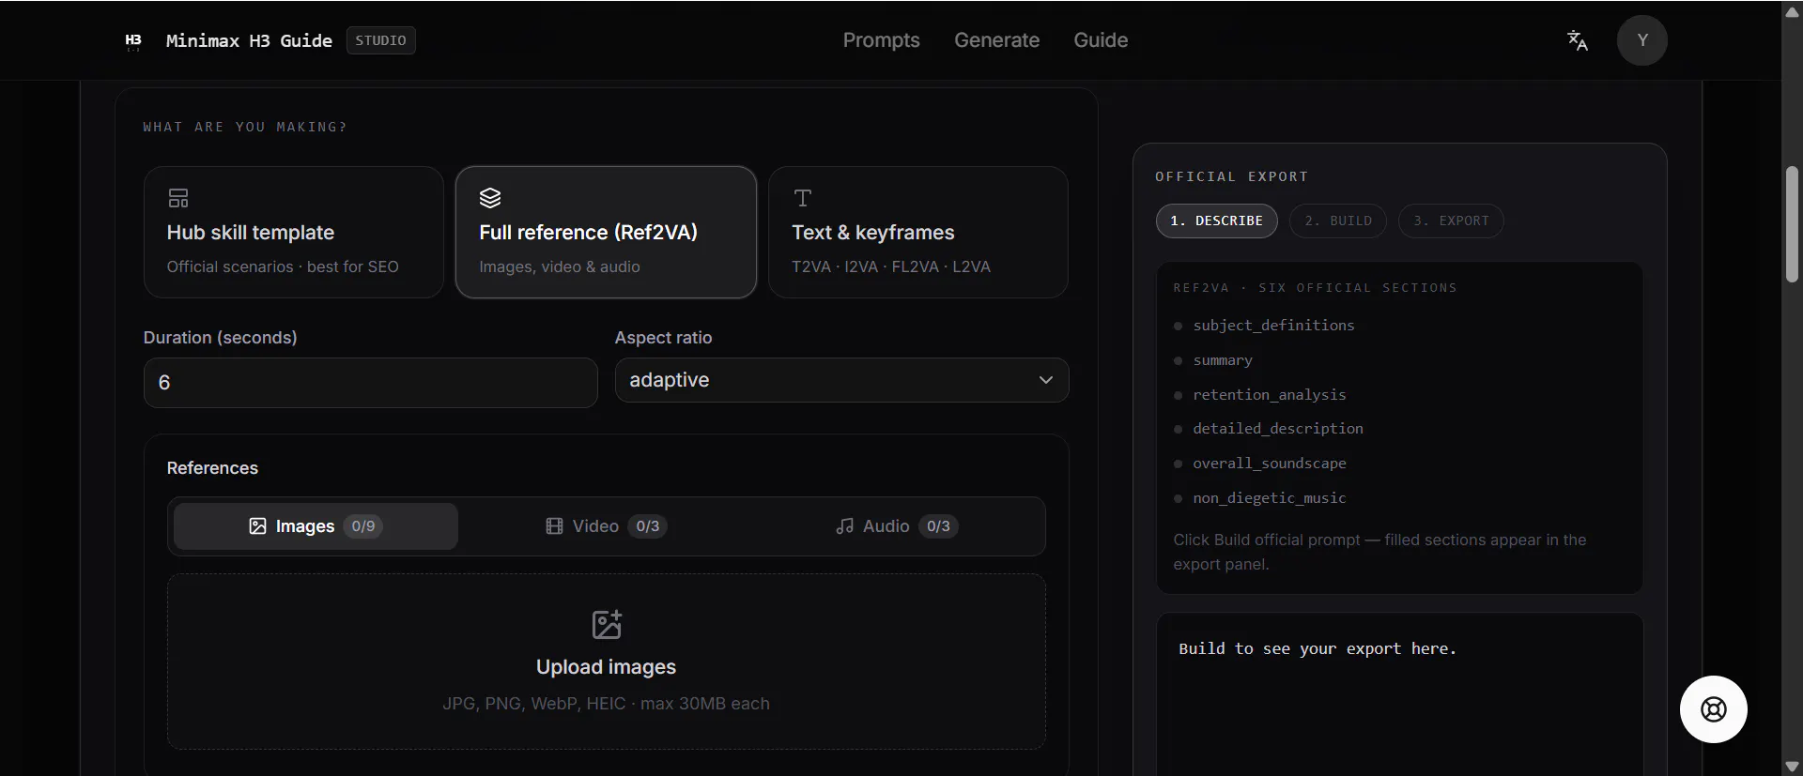Click the scrollbar up arrow

pyautogui.click(x=1792, y=10)
